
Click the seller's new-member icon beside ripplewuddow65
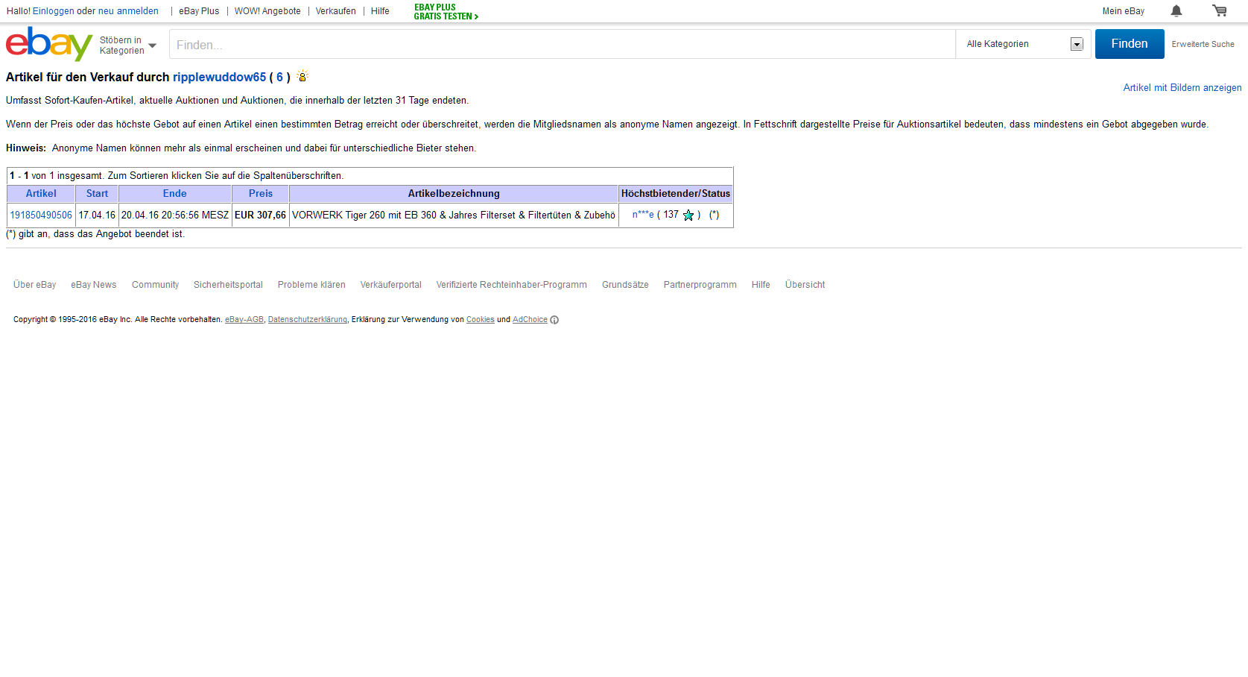point(303,76)
